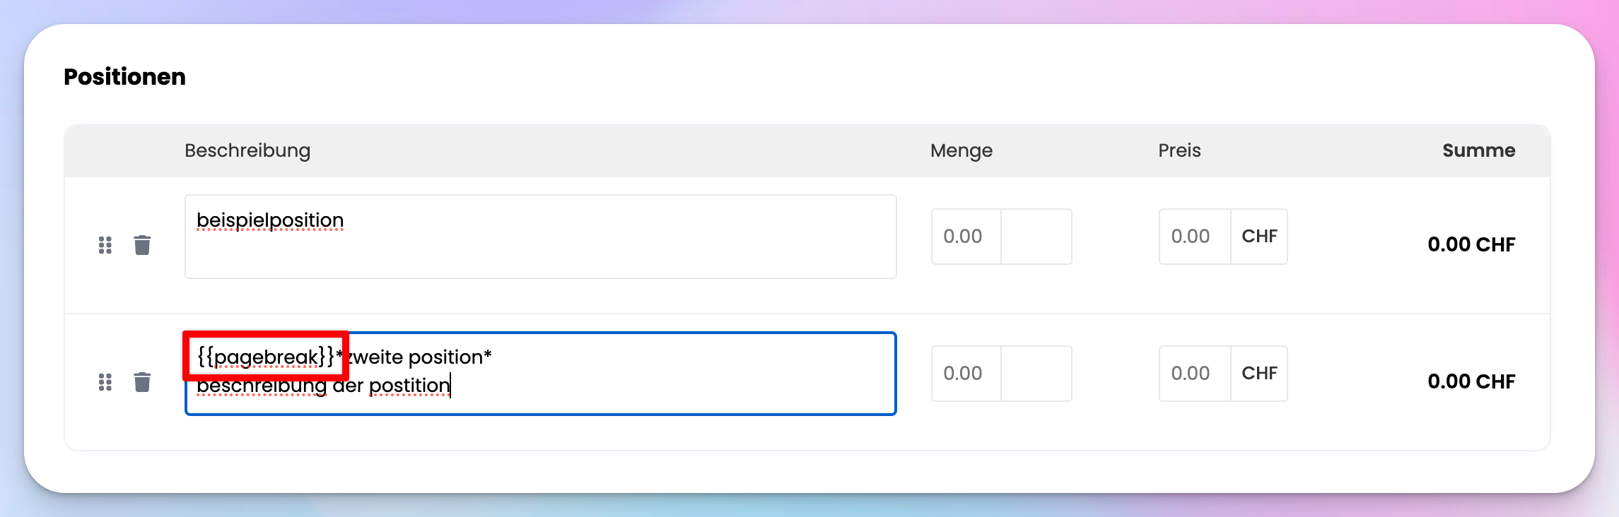Select the Menge amount field in first row
1619x517 pixels.
[x=966, y=237]
